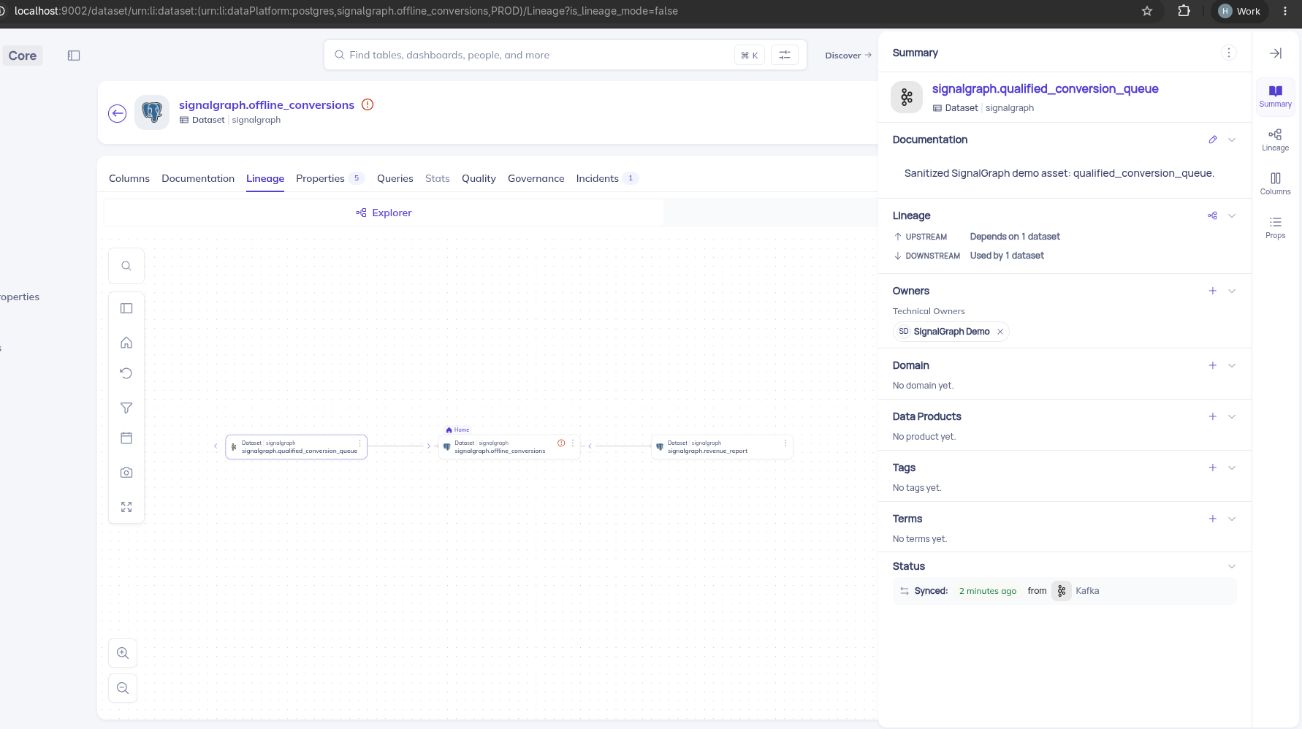Collapse the Status section
The image size is (1302, 729).
click(1232, 566)
